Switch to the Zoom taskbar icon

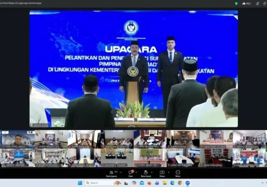pos(188,183)
